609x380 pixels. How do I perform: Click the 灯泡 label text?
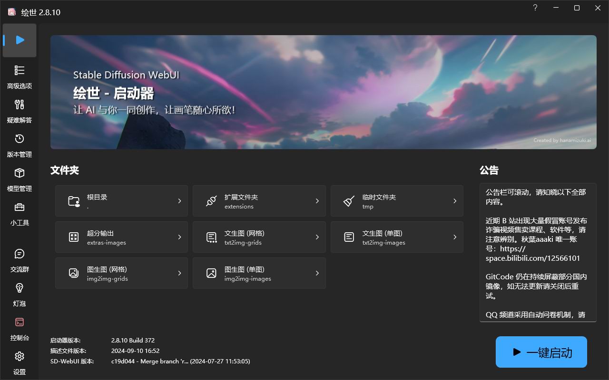coord(20,304)
